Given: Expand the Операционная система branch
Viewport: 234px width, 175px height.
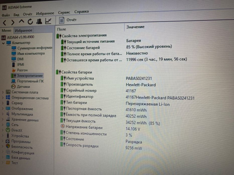Looking at the screenshot, I should tap(3, 98).
